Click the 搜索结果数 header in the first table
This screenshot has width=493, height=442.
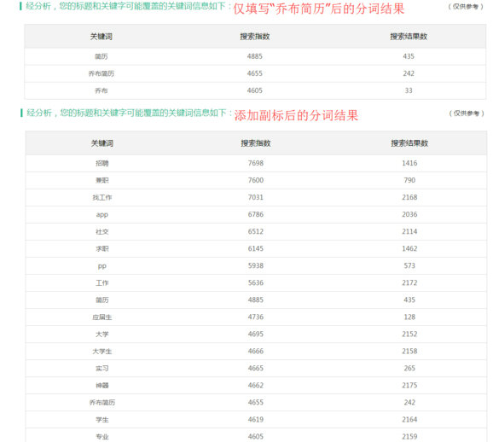coord(409,37)
